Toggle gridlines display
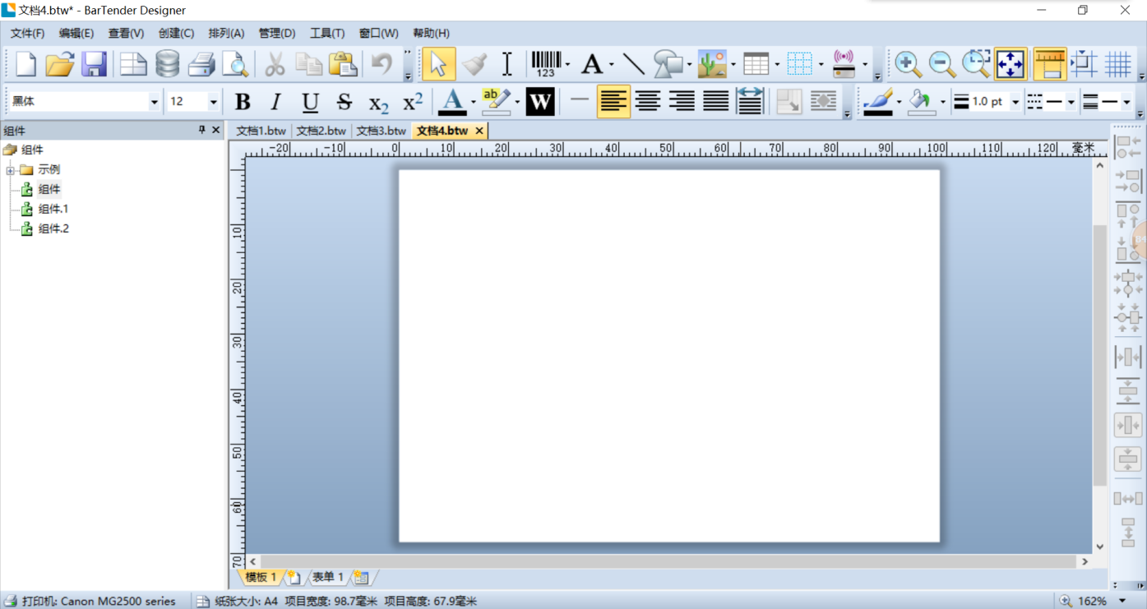Image resolution: width=1147 pixels, height=609 pixels. (1118, 64)
